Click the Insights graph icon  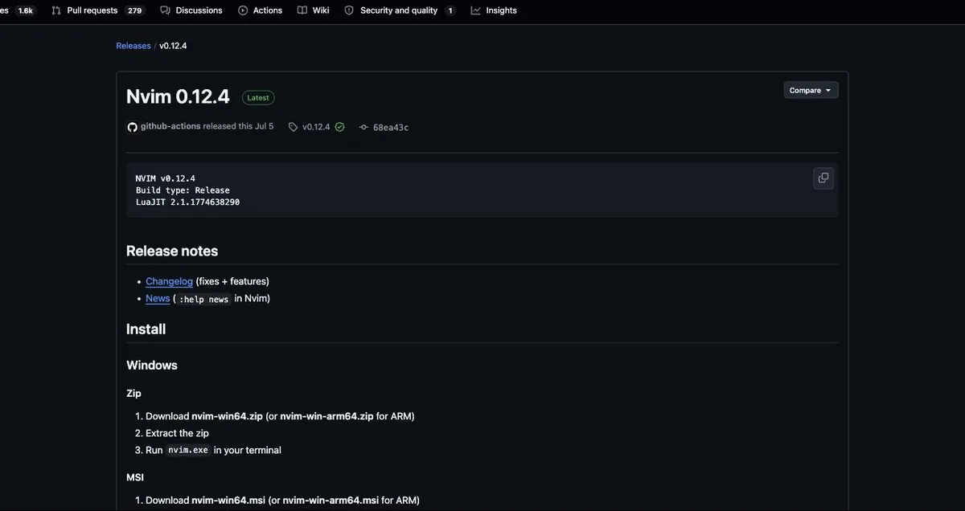[x=476, y=10]
